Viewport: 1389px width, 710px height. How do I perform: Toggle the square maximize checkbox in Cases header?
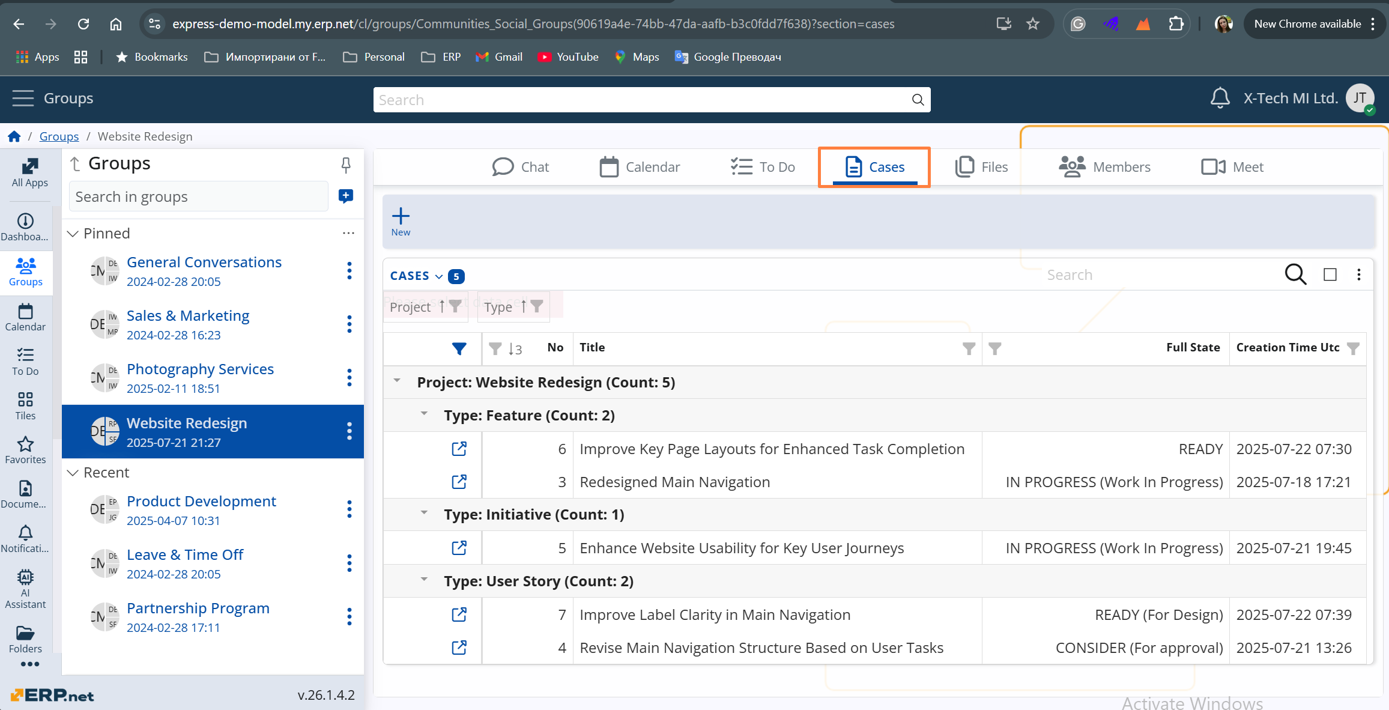1330,275
